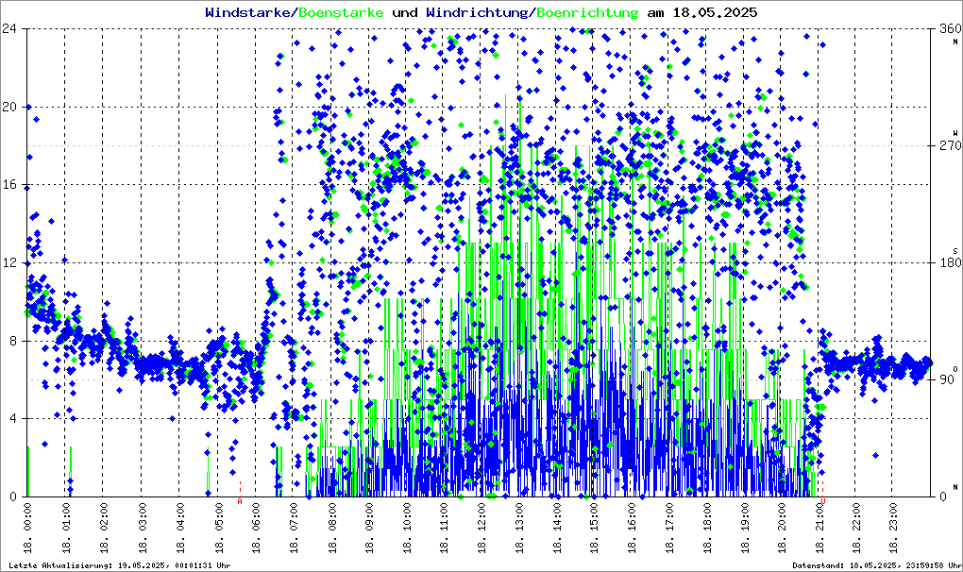This screenshot has height=572, width=963.
Task: Click the 'Letzte Aktualisierung' timestamp text
Action: (x=120, y=565)
